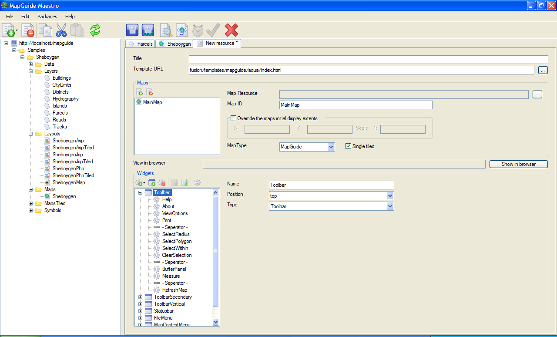The width and height of the screenshot is (557, 337).
Task: Click the Move widget down green arrow icon
Action: coord(185,182)
